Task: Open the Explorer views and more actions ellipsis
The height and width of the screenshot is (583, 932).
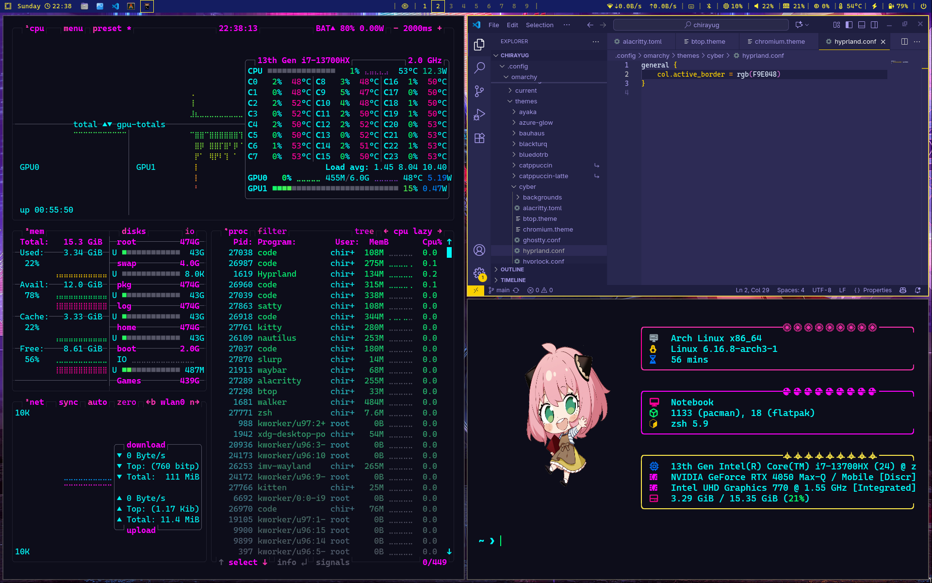Action: [x=596, y=42]
